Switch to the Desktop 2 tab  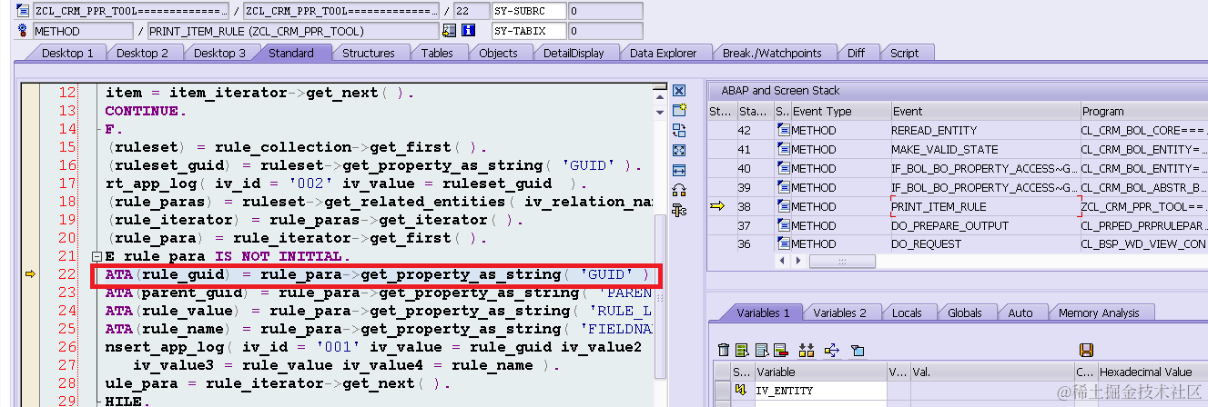click(142, 53)
